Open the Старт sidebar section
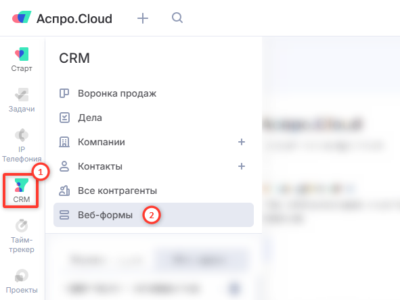 pos(22,59)
